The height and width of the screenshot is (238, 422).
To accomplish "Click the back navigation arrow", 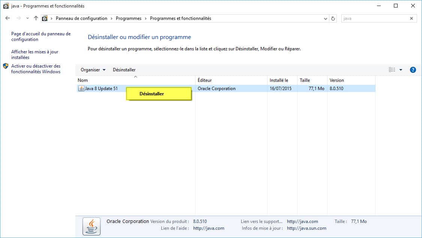I will (8, 18).
